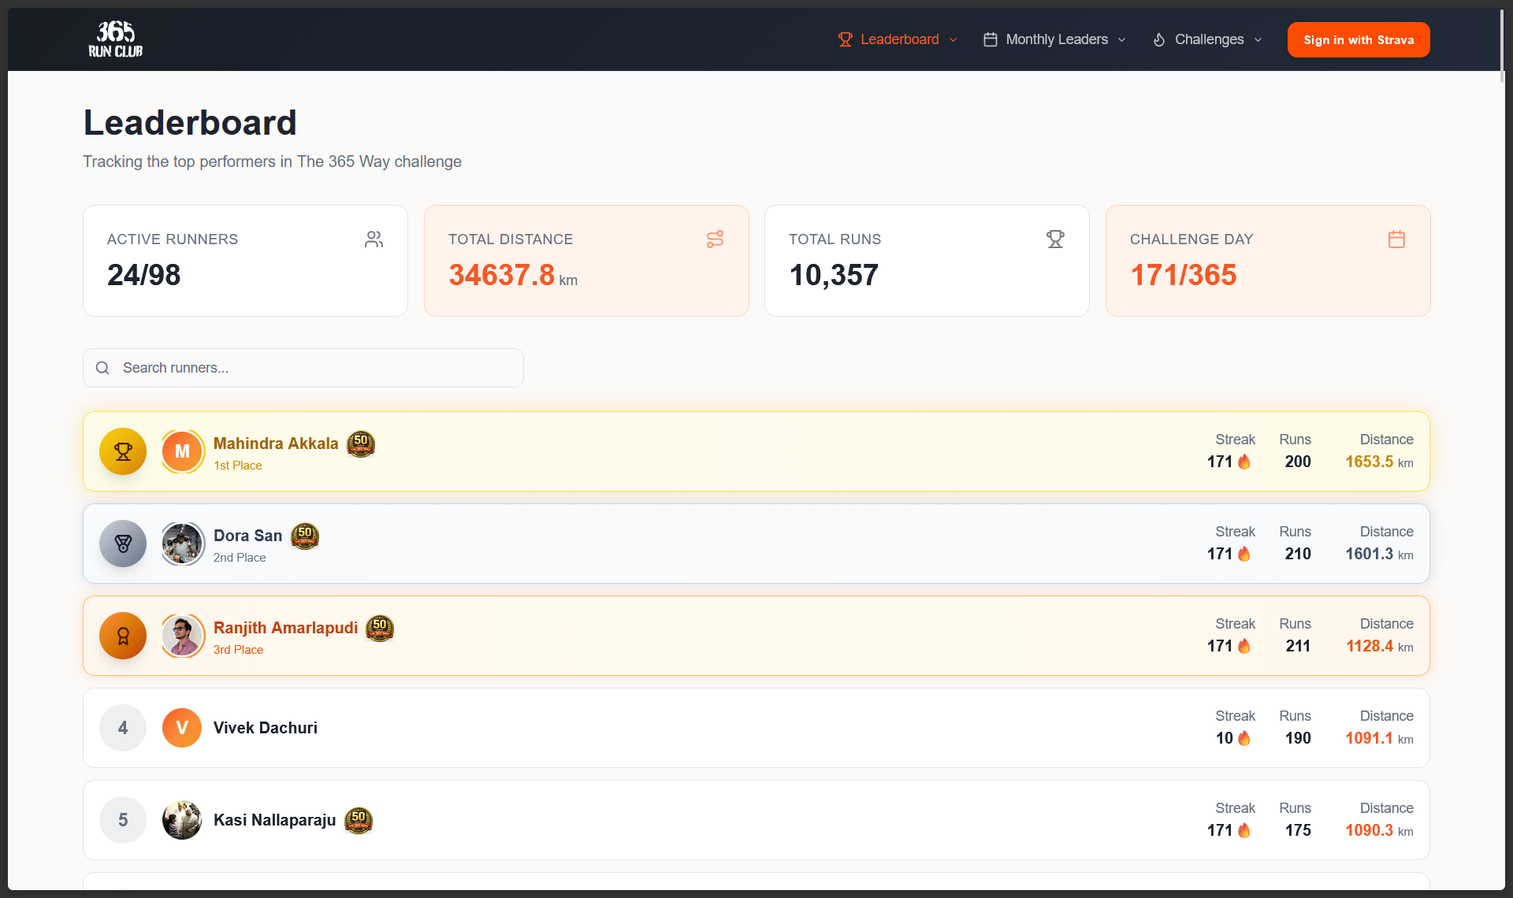1513x898 pixels.
Task: Click the 1st Place label
Action: point(238,466)
